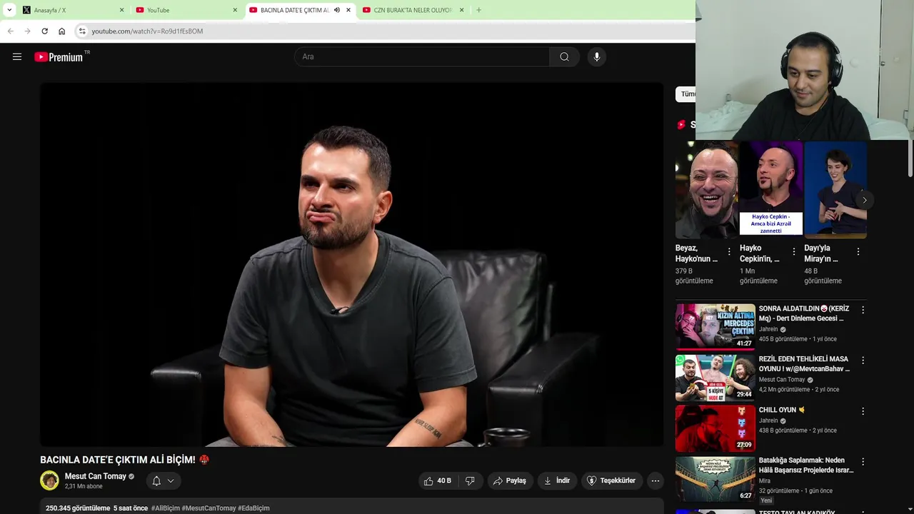Click the main video player
The width and height of the screenshot is (914, 514).
(x=351, y=264)
